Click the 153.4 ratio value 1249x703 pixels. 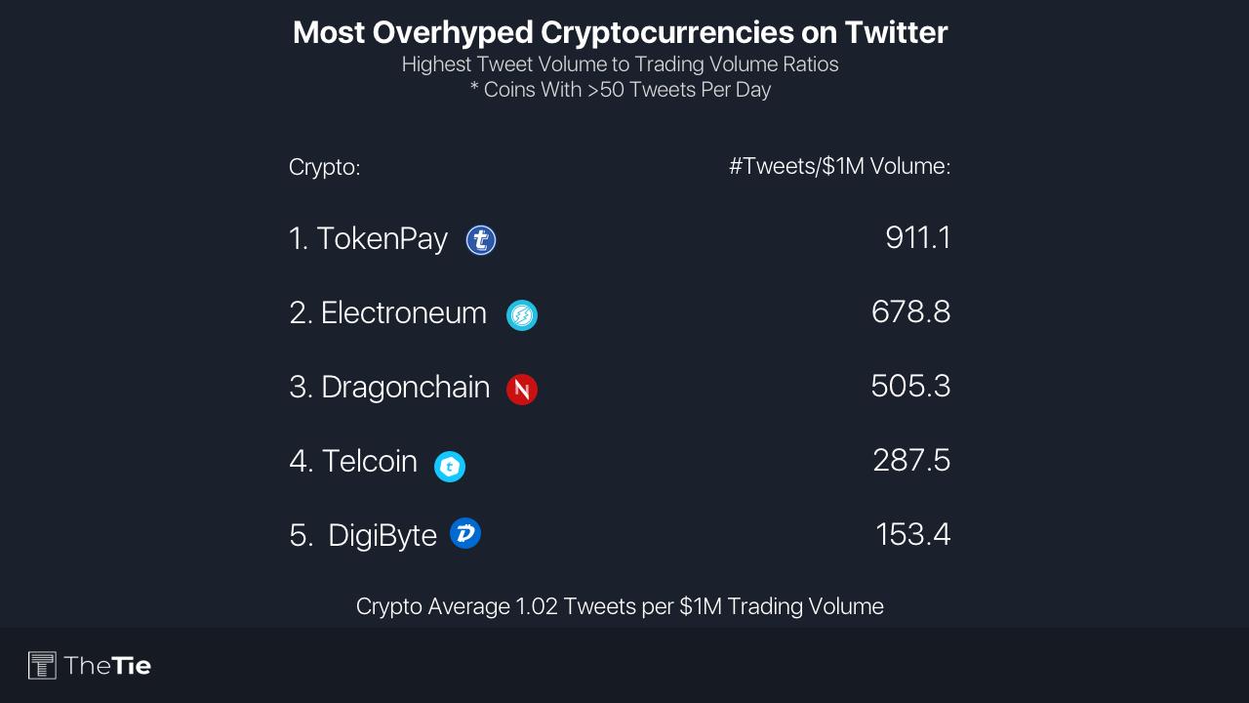click(913, 535)
